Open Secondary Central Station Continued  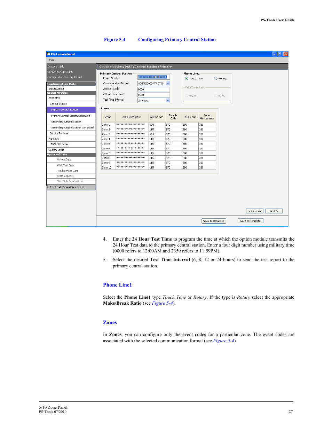click(71, 128)
